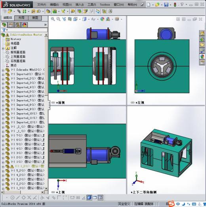Image resolution: width=206 pixels, height=207 pixels.
Task: Open SolidWorks Resources home icon in task pane
Action: tap(202, 33)
